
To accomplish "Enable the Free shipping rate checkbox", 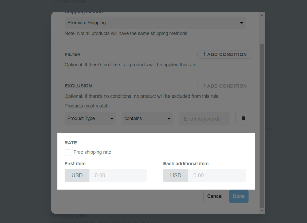I will click(x=68, y=152).
